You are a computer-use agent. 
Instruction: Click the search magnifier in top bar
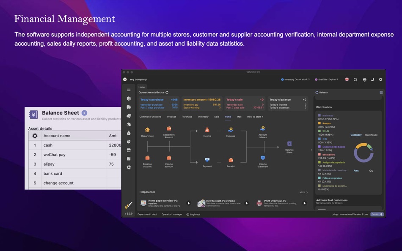[355, 80]
